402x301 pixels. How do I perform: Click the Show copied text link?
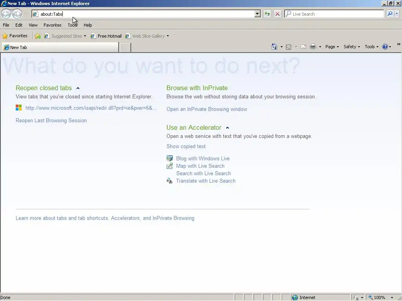click(x=186, y=147)
